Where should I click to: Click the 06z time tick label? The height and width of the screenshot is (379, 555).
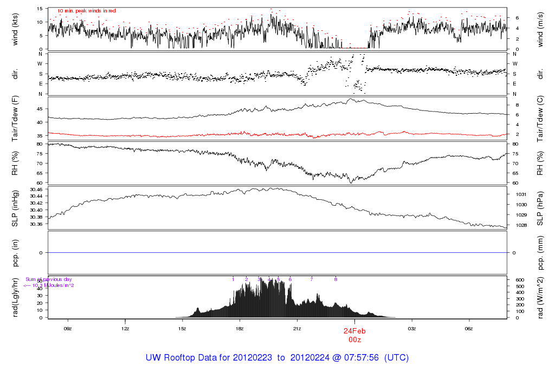(469, 328)
